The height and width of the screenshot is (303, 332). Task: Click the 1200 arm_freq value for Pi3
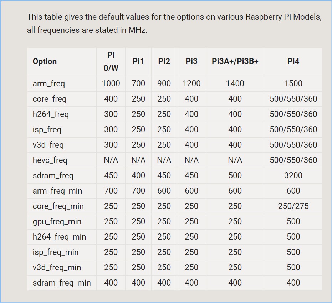tap(191, 83)
